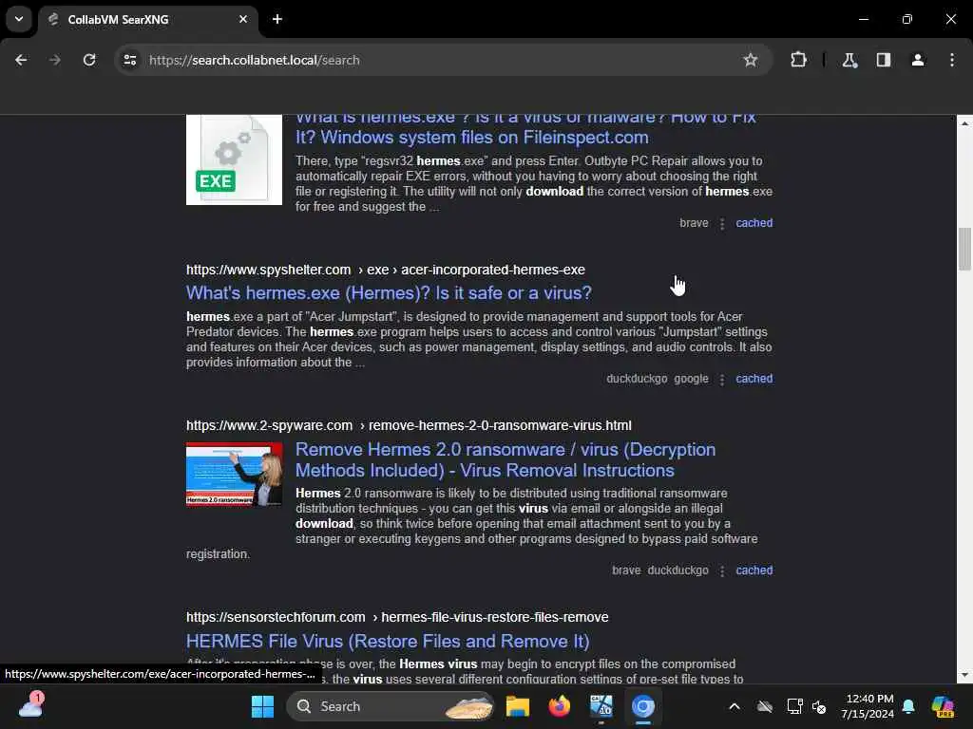The width and height of the screenshot is (973, 729).
Task: Expand the tab search dropdown
Action: 19,19
